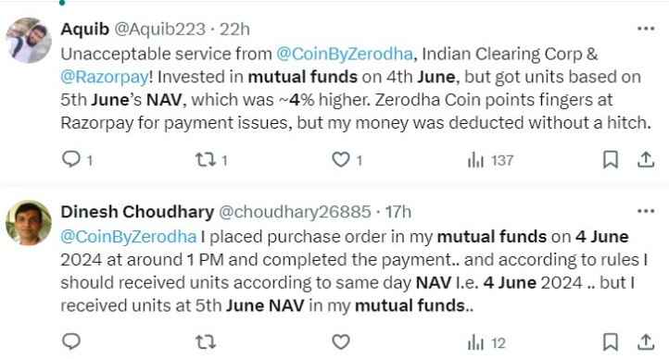The height and width of the screenshot is (359, 669).
Task: Share Aquib's tweet via upload icon
Action: point(646,160)
